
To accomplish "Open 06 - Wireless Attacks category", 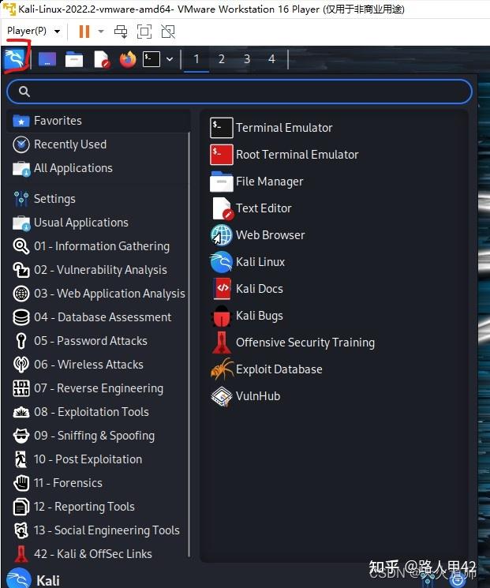I will tap(98, 364).
